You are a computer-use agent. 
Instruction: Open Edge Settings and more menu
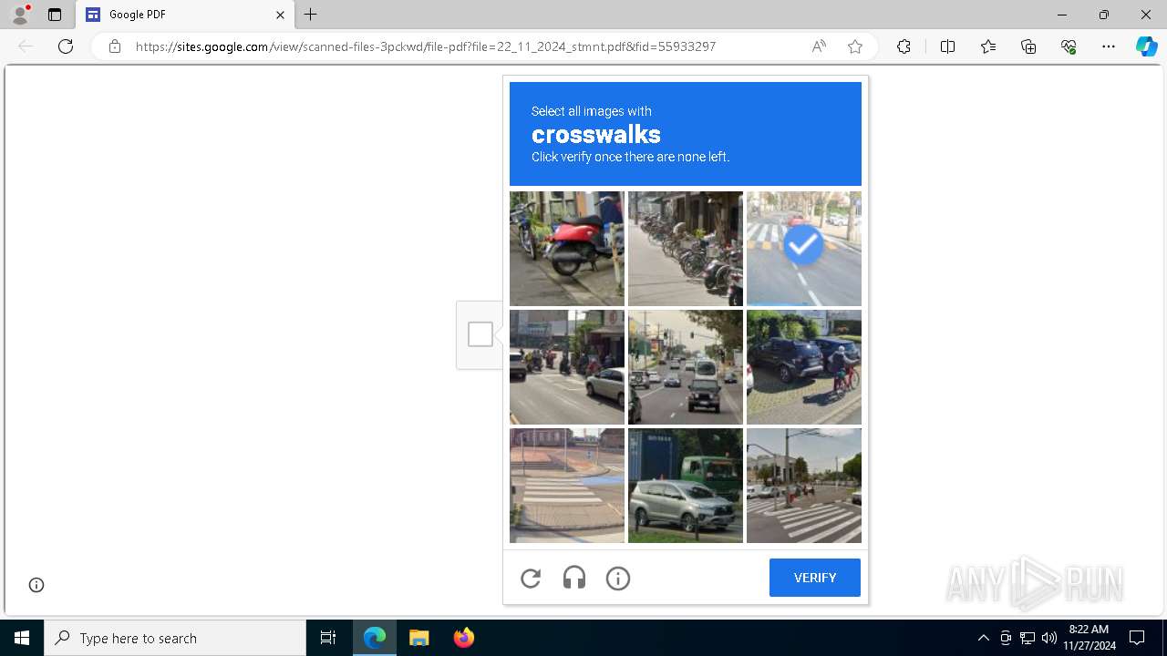(1109, 46)
